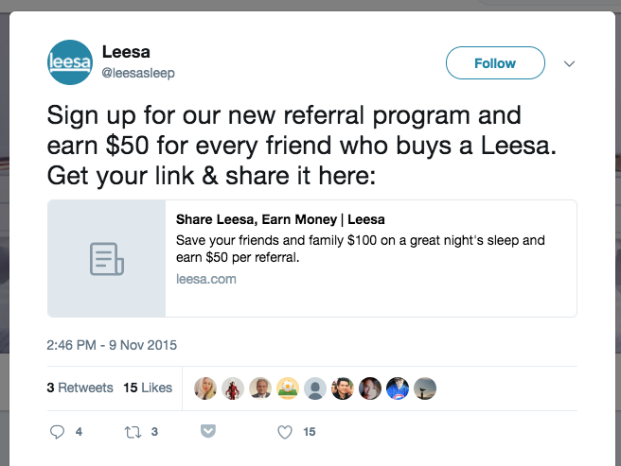Click the Leesa profile avatar logo
The width and height of the screenshot is (621, 466).
click(69, 63)
